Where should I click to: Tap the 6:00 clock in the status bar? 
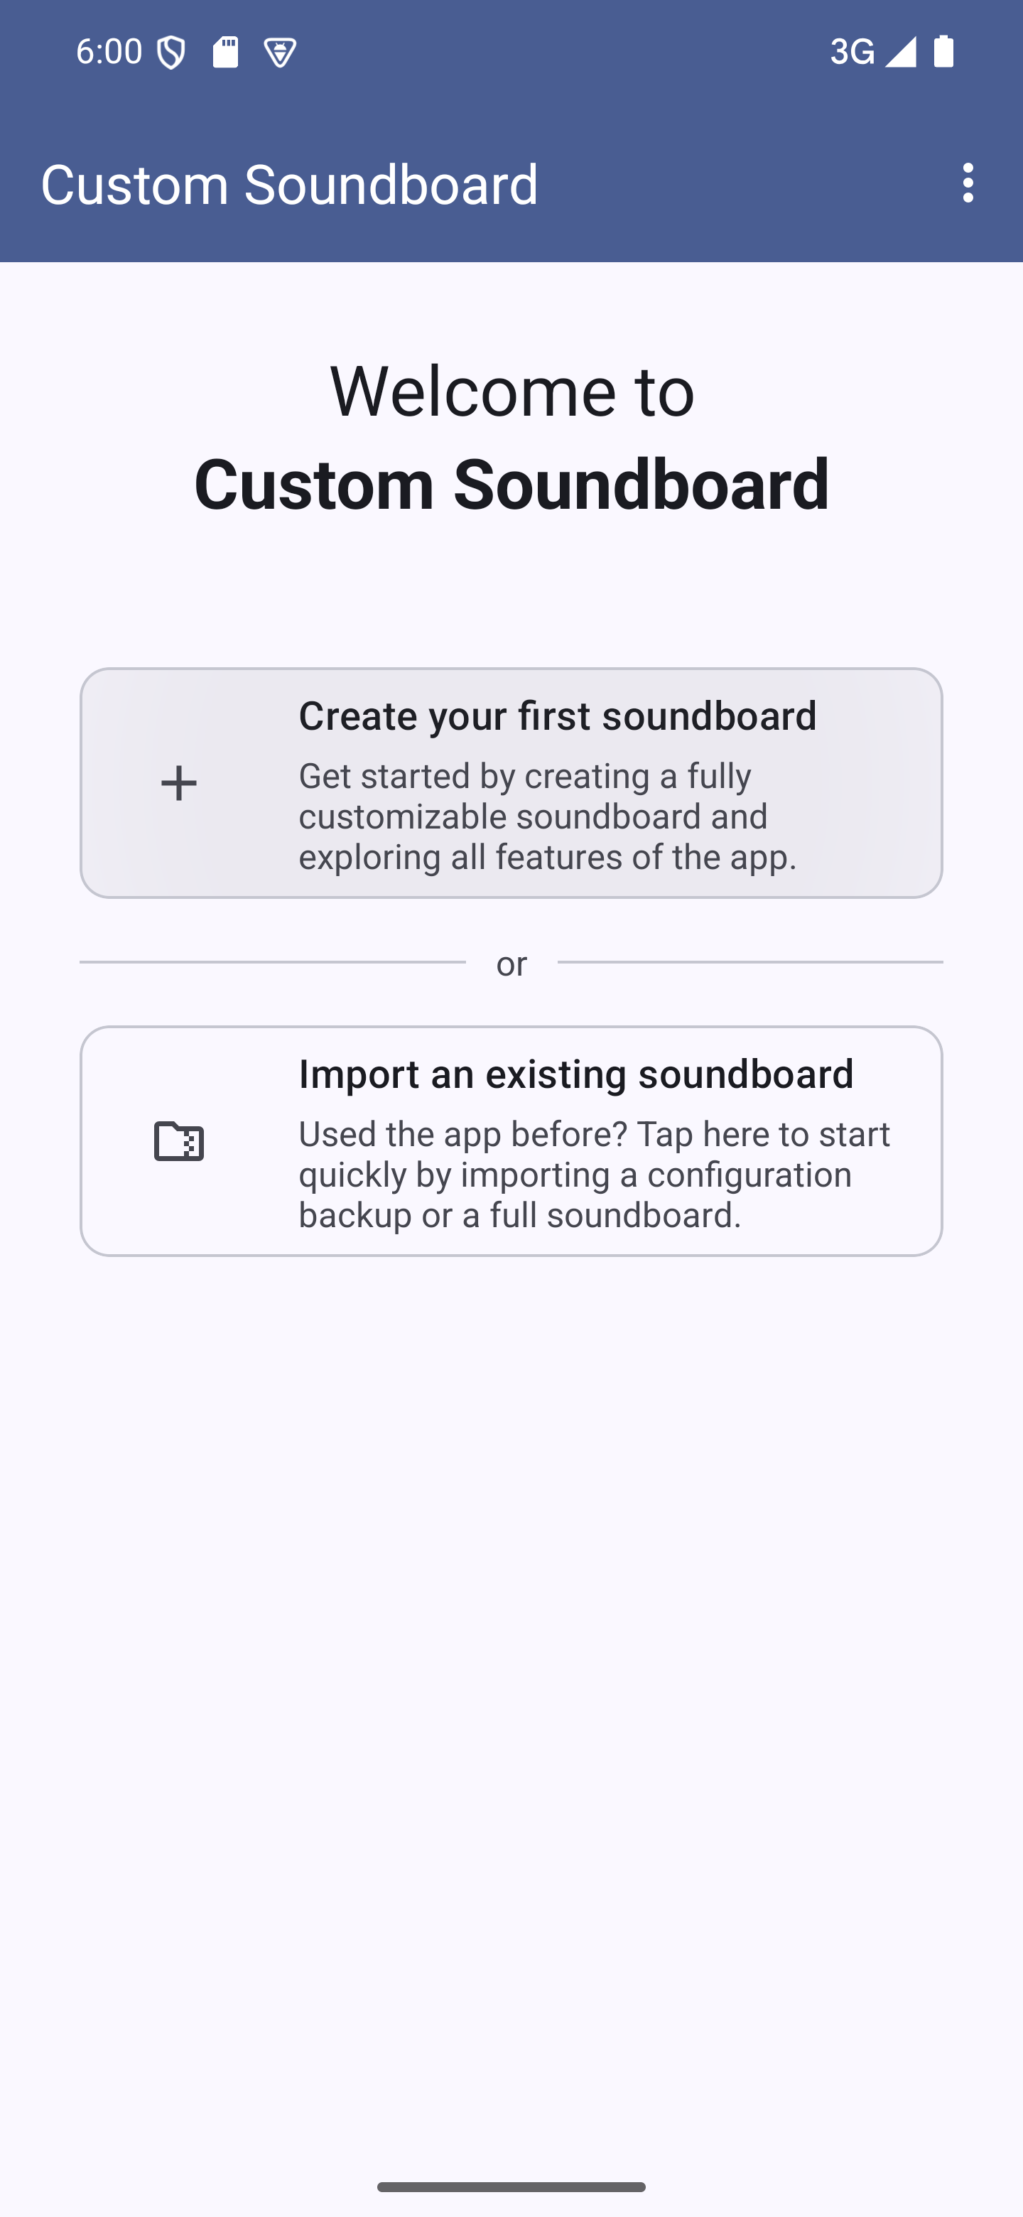pyautogui.click(x=109, y=52)
